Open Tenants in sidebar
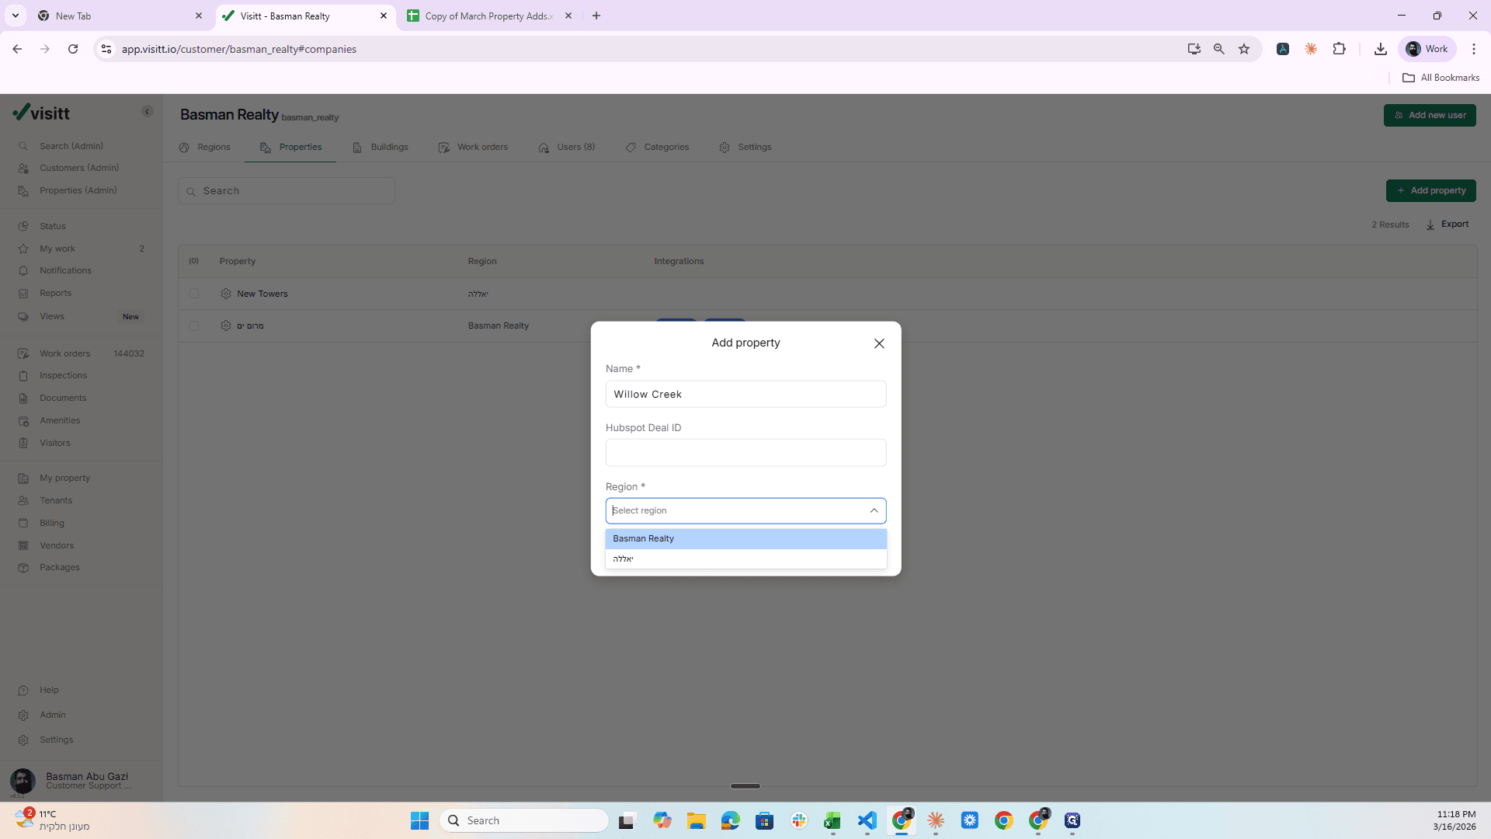The width and height of the screenshot is (1491, 839). tap(56, 500)
